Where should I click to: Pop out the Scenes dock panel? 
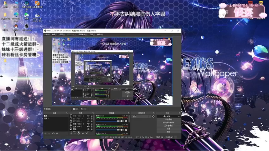click(67, 113)
